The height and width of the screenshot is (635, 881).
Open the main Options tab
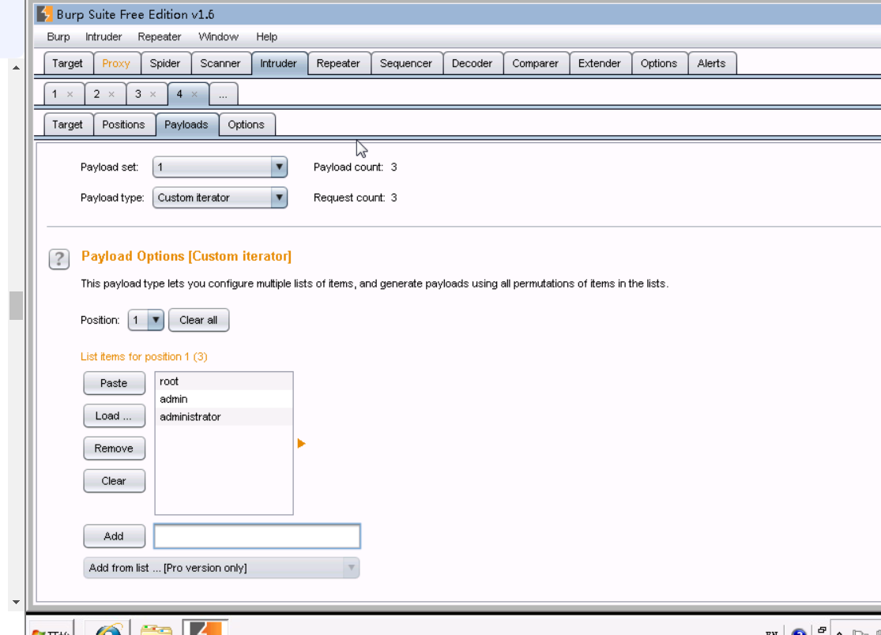click(x=659, y=63)
